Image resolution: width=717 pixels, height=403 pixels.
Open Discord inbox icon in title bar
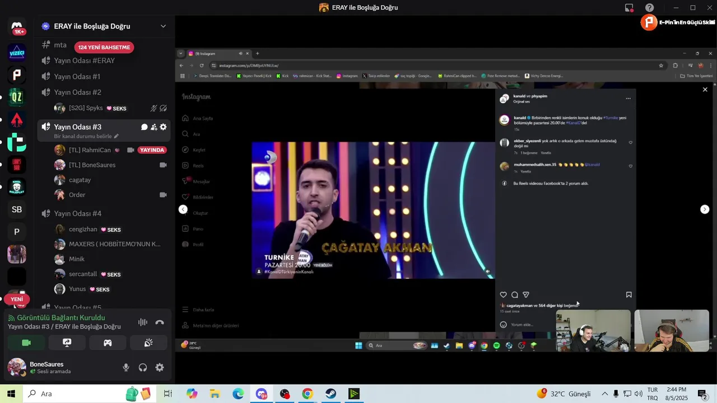[x=630, y=7]
